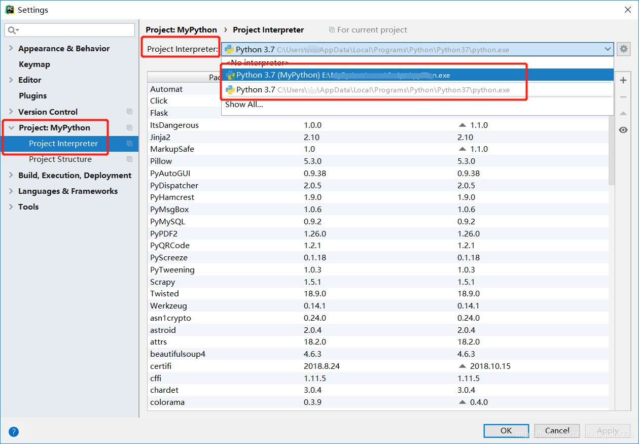Select the Scrapy package row
This screenshot has height=444, width=639.
(378, 282)
